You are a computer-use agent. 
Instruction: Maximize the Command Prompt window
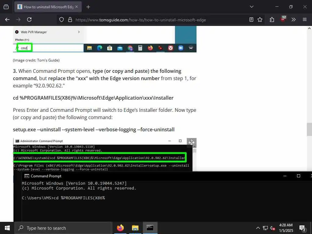(x=299, y=176)
